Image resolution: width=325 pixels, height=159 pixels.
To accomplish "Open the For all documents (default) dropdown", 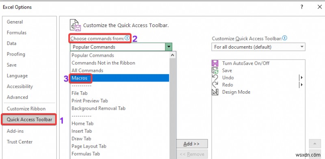I will tap(258, 47).
